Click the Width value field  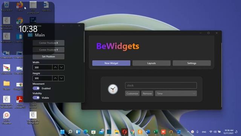(x=43, y=67)
